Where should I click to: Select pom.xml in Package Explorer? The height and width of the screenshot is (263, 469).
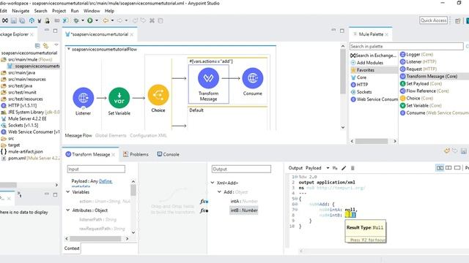click(30, 158)
